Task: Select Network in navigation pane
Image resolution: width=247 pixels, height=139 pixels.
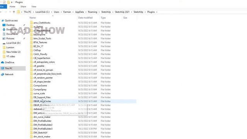Action: [x=9, y=75]
